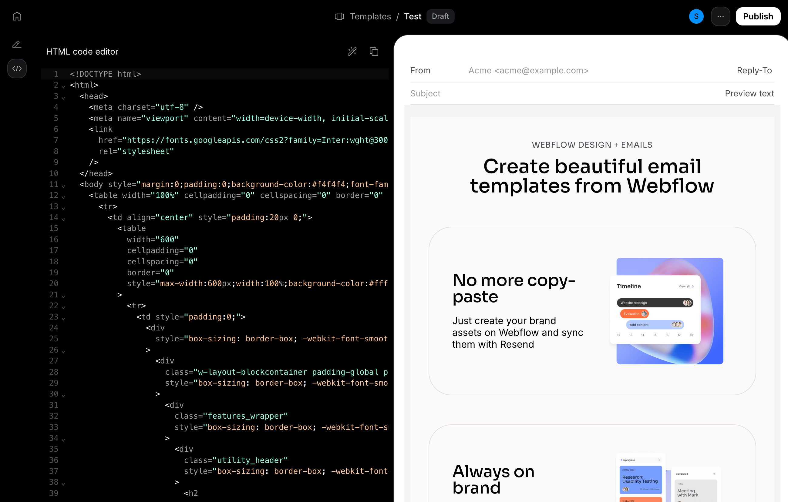The image size is (788, 502).
Task: Click the Test template title
Action: (413, 16)
